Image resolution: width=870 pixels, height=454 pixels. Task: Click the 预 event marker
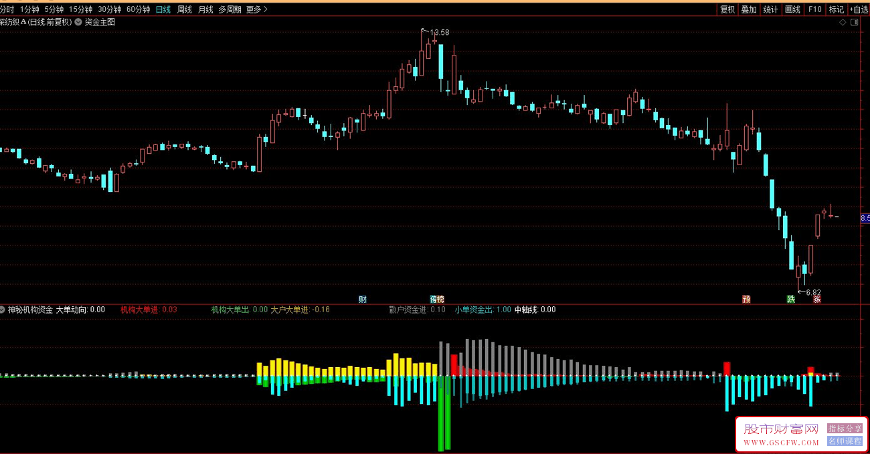(746, 299)
